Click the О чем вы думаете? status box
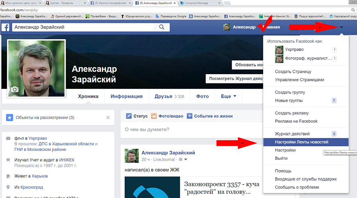Screen dimensions: 357x198 pos(191,130)
